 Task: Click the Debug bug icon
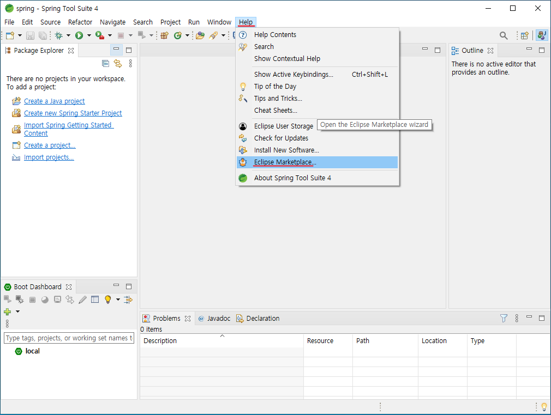pos(59,35)
